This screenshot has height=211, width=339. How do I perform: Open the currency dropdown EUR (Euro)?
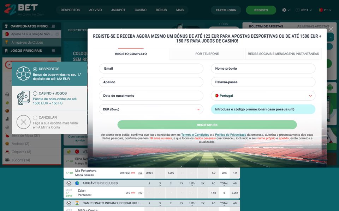click(151, 109)
